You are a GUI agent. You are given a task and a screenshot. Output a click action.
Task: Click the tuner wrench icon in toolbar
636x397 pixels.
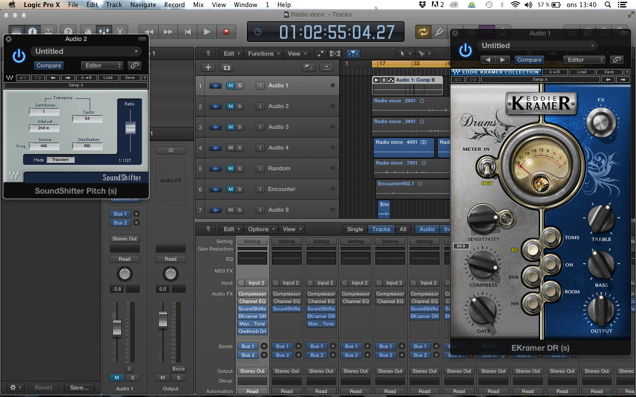click(x=439, y=32)
